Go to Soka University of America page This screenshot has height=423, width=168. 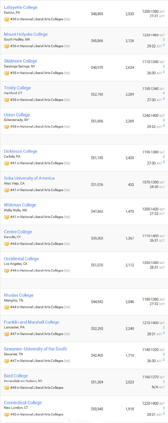click(x=29, y=178)
